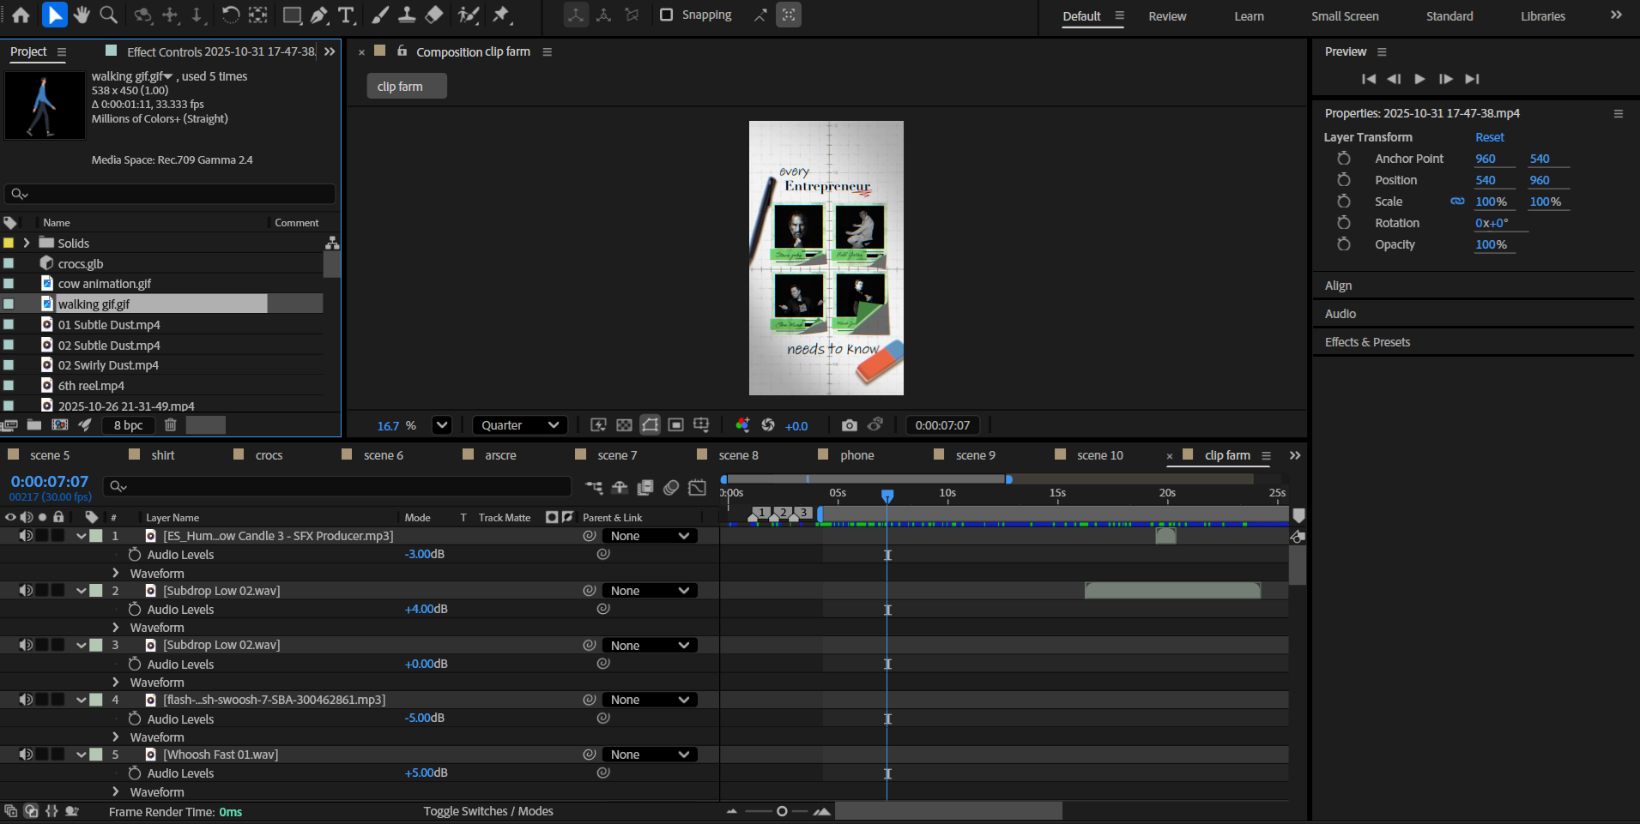
Task: Select the Pen tool in the toolbar
Action: [x=319, y=15]
